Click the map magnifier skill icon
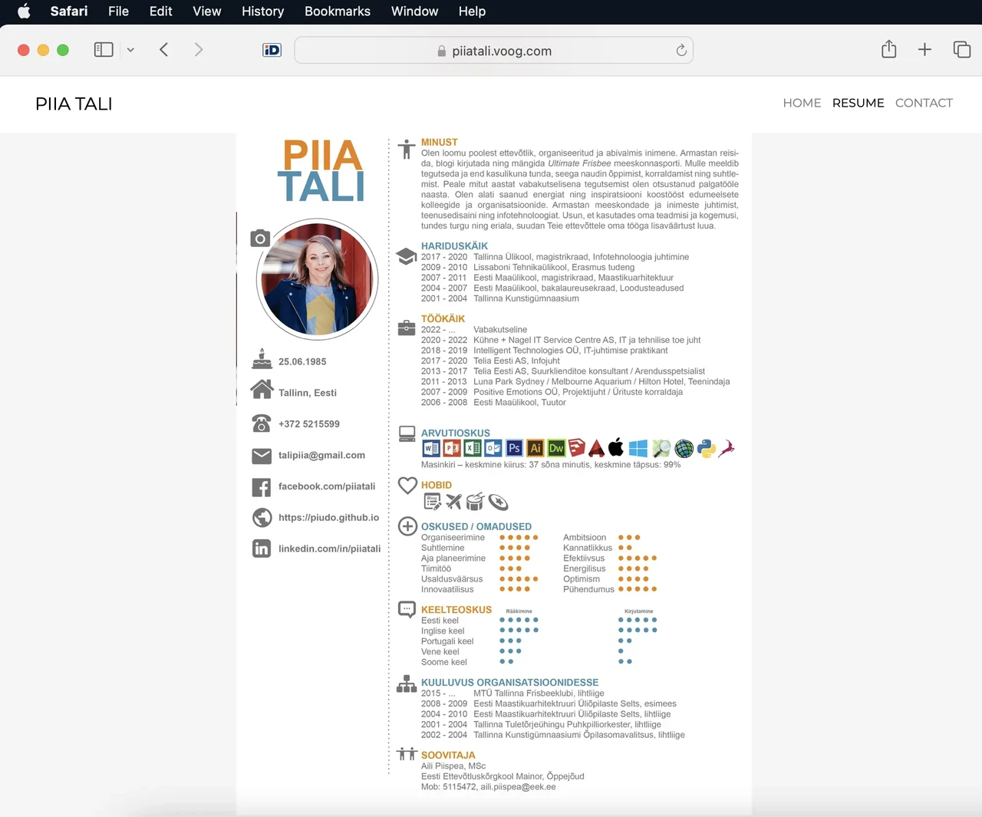Viewport: 982px width, 817px height. click(661, 449)
